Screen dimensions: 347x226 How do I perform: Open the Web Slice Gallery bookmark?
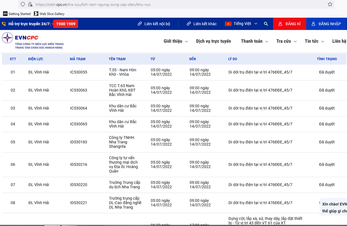(49, 14)
